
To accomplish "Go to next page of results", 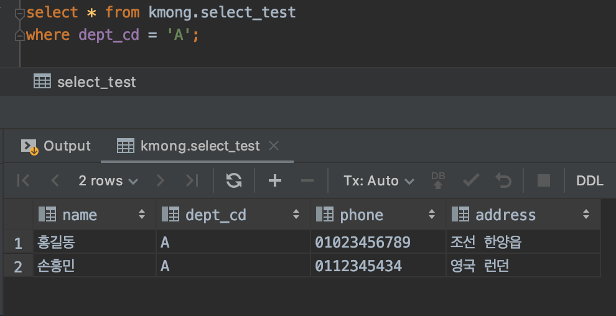I will pyautogui.click(x=161, y=180).
